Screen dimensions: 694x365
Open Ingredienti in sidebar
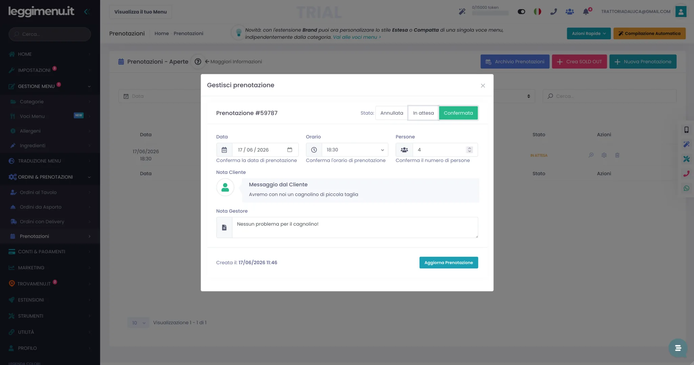coord(50,145)
